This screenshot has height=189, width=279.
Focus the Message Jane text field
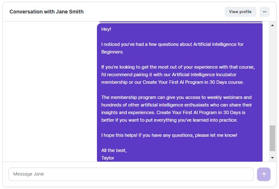131,174
